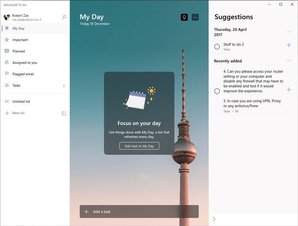Click the search magnifier icon
Screen dimensions: 298x226
tap(64, 17)
